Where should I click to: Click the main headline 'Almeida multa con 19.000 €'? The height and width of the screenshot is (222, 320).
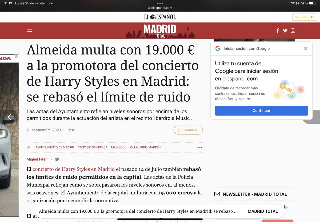pyautogui.click(x=113, y=73)
